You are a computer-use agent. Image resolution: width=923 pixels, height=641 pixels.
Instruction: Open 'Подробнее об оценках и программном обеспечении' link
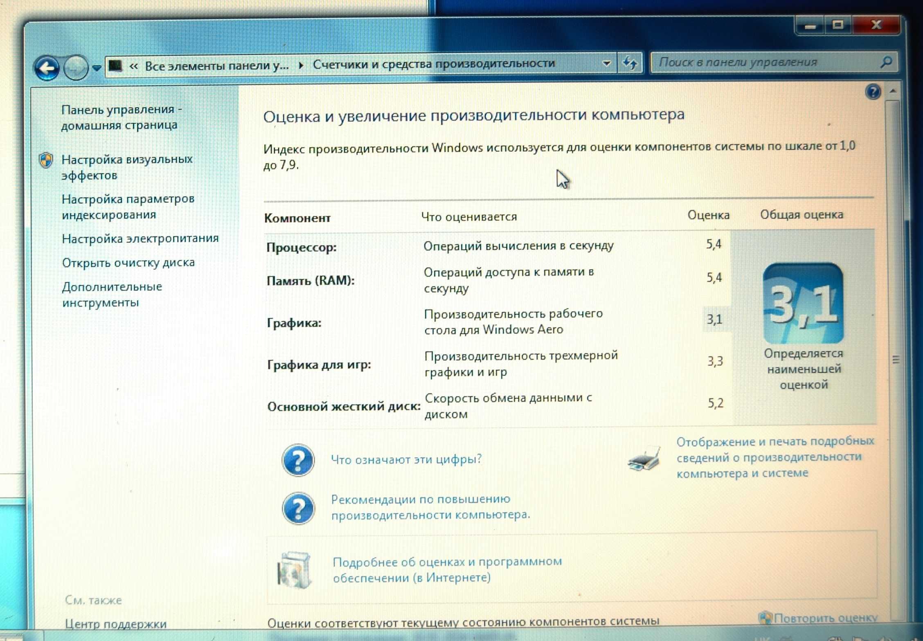tap(447, 569)
